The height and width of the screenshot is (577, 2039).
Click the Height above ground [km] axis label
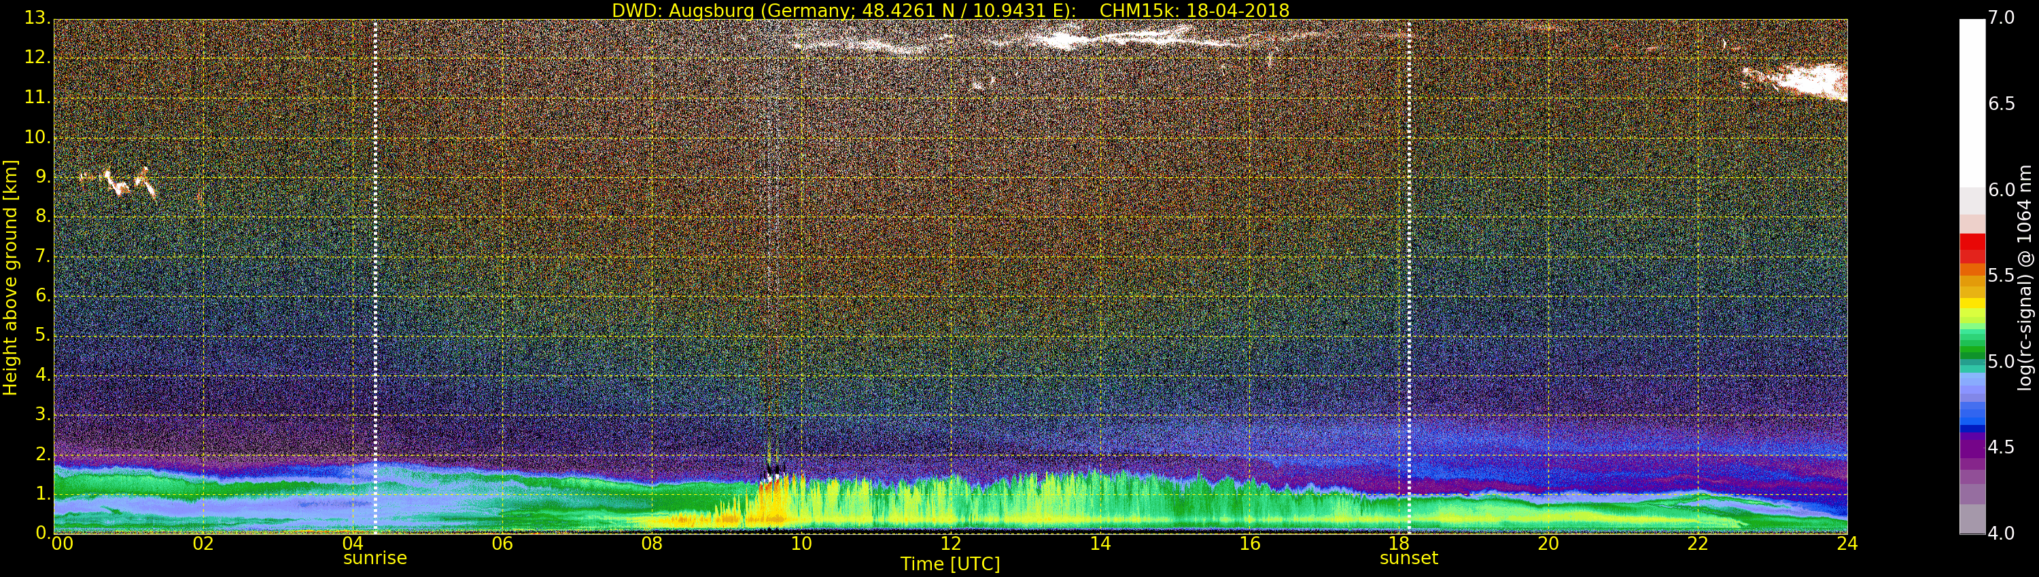point(10,277)
